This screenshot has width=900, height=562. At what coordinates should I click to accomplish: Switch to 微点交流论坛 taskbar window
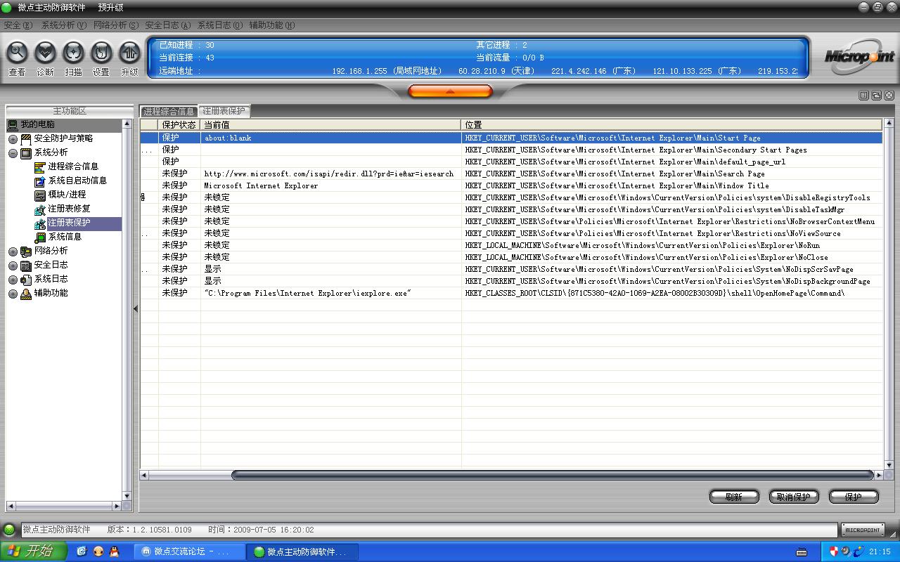coord(188,551)
